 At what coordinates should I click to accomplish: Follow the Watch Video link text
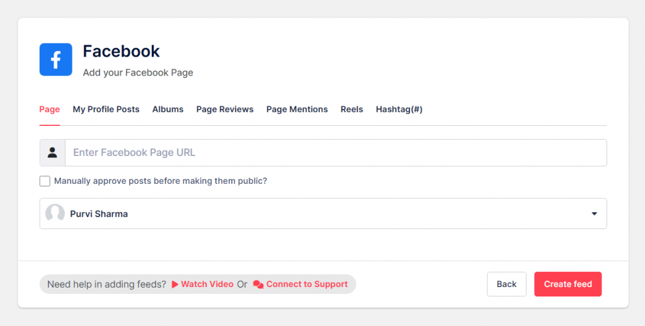207,284
